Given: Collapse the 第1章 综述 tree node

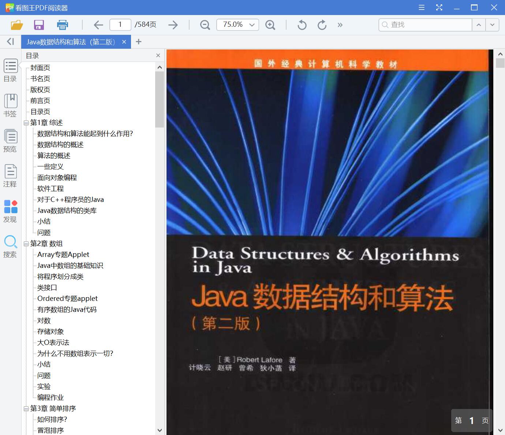Looking at the screenshot, I should click(26, 123).
